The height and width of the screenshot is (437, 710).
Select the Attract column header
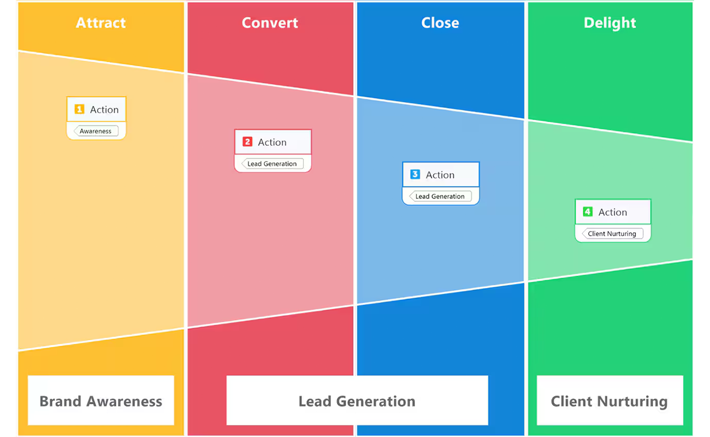101,23
